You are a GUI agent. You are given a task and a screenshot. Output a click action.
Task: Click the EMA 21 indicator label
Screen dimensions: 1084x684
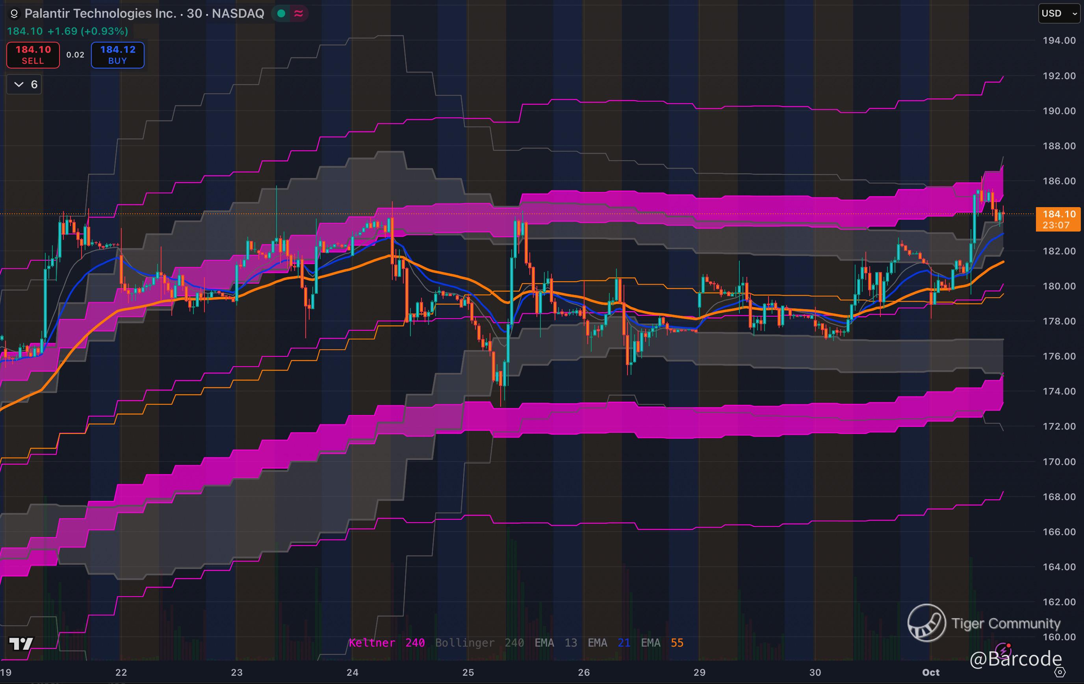click(609, 643)
